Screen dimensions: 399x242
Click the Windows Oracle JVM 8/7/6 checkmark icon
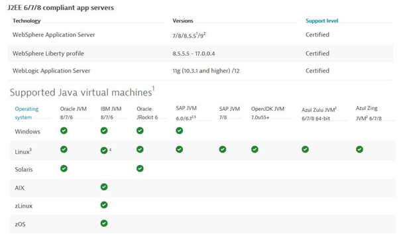click(64, 131)
